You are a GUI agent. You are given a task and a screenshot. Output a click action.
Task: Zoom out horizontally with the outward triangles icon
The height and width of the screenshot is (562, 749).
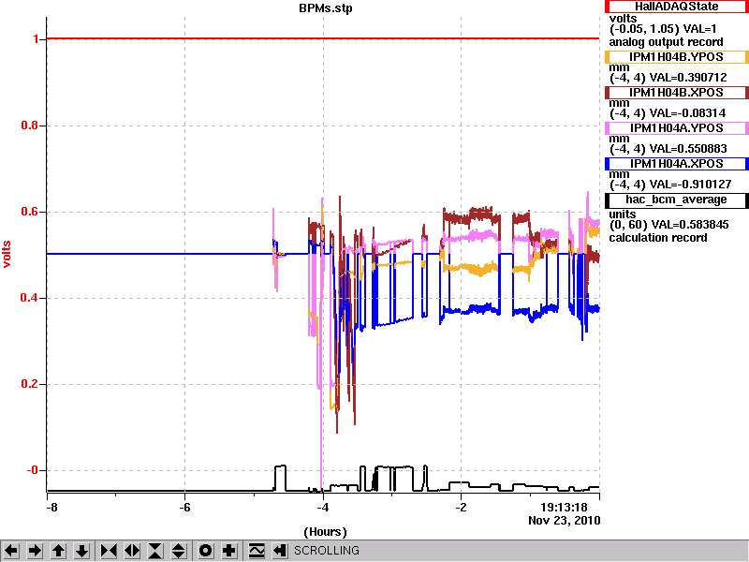132,551
